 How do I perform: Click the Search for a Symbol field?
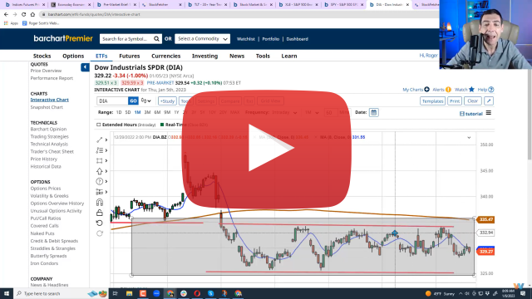(x=126, y=39)
